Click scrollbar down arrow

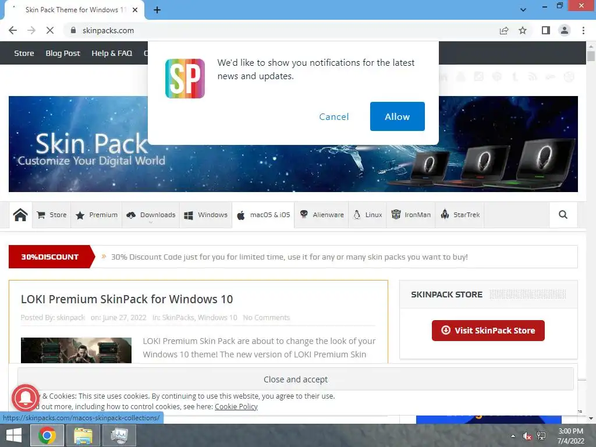[x=591, y=418]
